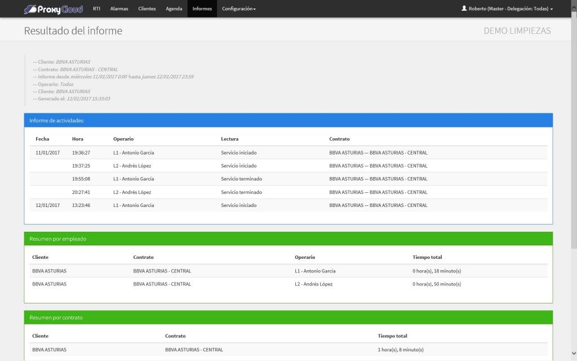Select the 11/01/2017 date cell
This screenshot has height=361, width=577.
tap(47, 152)
